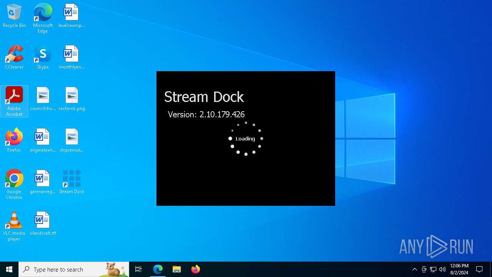492x277 pixels.
Task: Open the Action Center notifications
Action: point(479,269)
